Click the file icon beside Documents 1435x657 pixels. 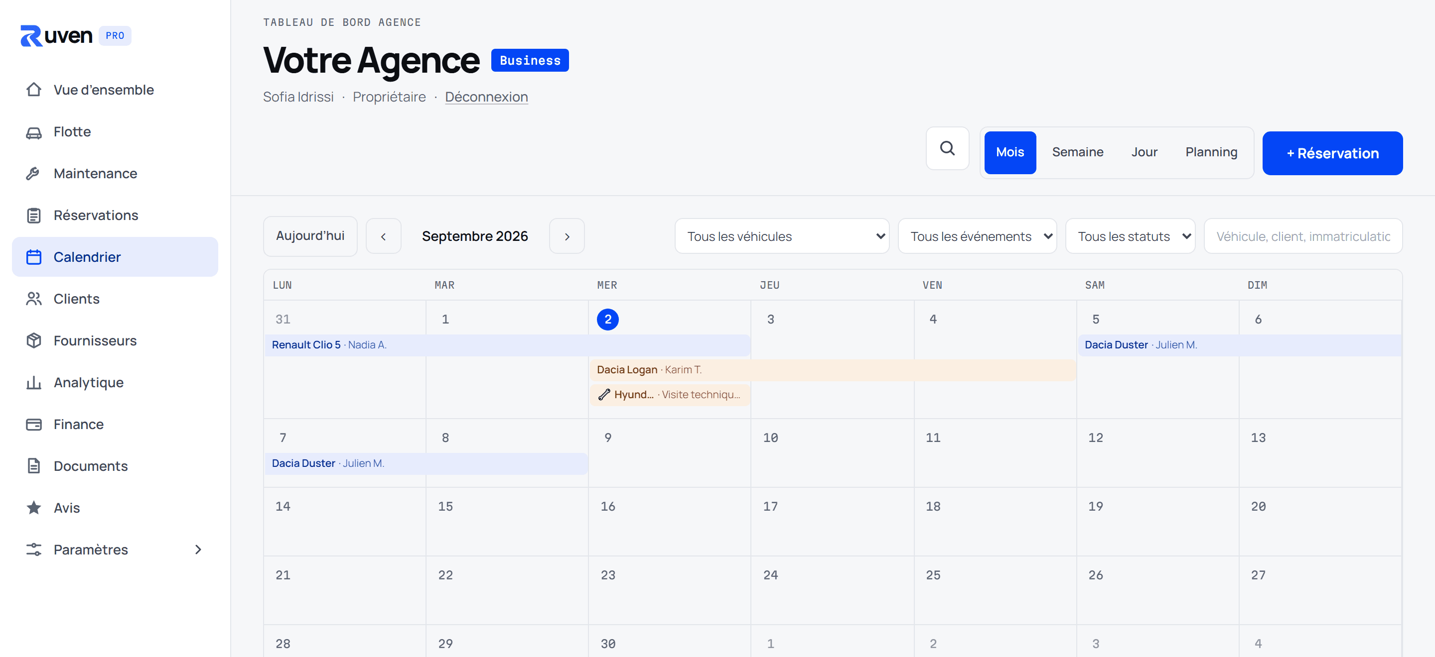(33, 466)
